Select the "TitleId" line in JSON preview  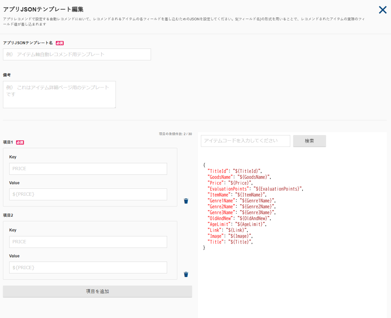click(x=235, y=171)
